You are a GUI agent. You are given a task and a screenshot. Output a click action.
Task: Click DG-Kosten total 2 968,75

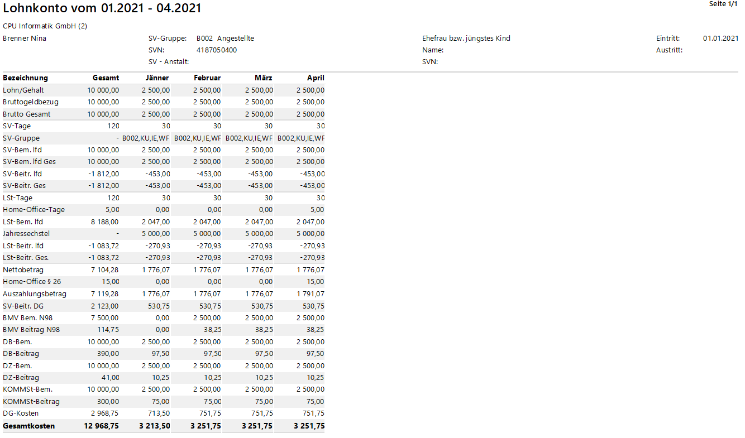click(105, 413)
